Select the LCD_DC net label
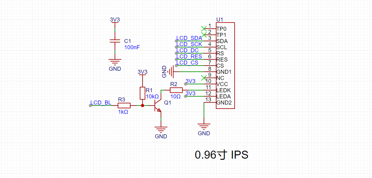The width and height of the screenshot is (372, 178). coord(187,50)
